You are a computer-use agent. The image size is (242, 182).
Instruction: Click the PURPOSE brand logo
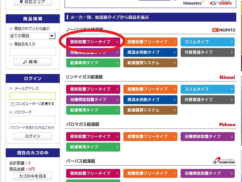(x=224, y=161)
